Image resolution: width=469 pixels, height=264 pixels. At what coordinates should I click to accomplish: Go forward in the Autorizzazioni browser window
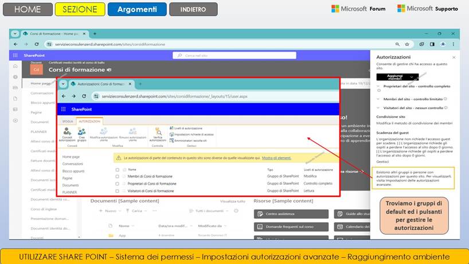[73, 96]
